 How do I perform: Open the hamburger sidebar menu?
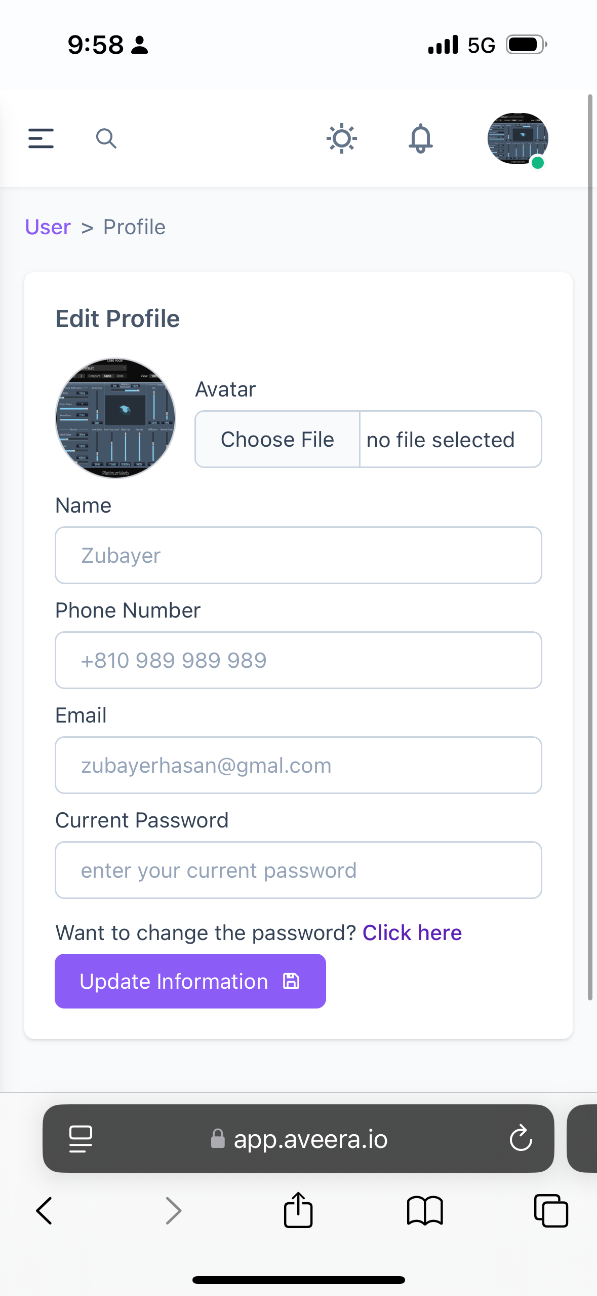click(41, 138)
